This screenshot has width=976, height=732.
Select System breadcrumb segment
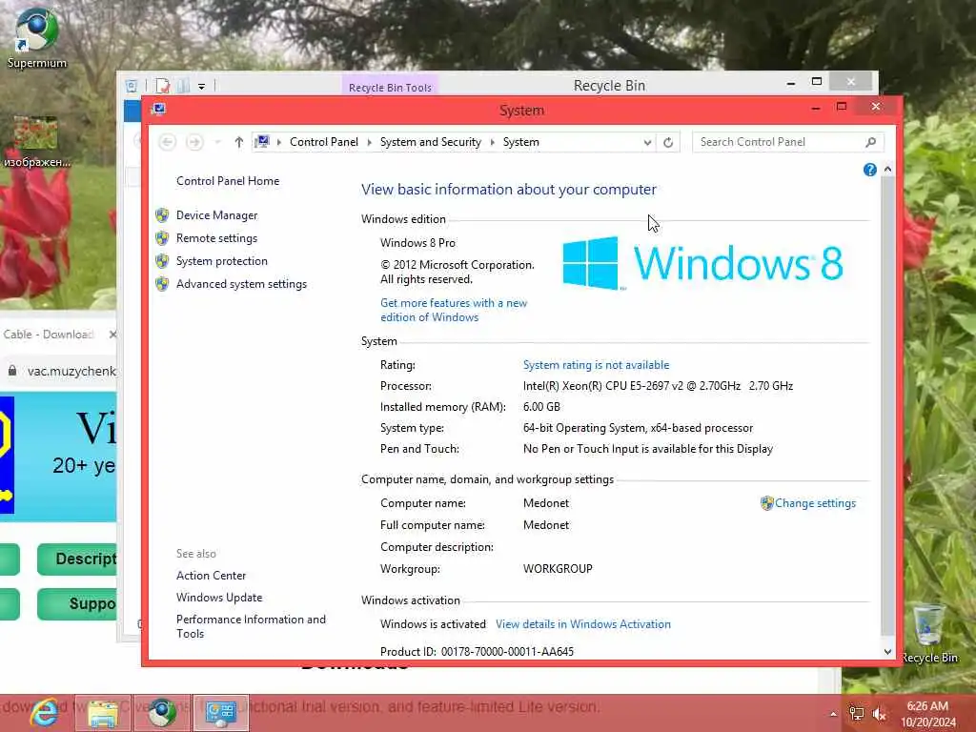521,143
